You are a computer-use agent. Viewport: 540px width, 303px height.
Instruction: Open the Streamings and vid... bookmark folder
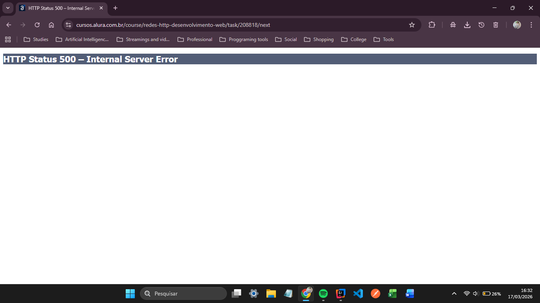tap(143, 39)
